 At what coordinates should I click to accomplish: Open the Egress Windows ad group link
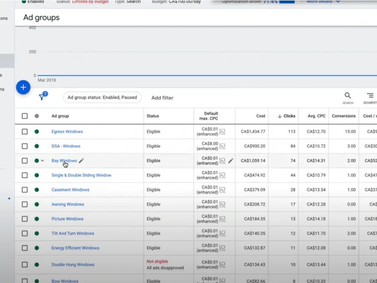click(67, 132)
